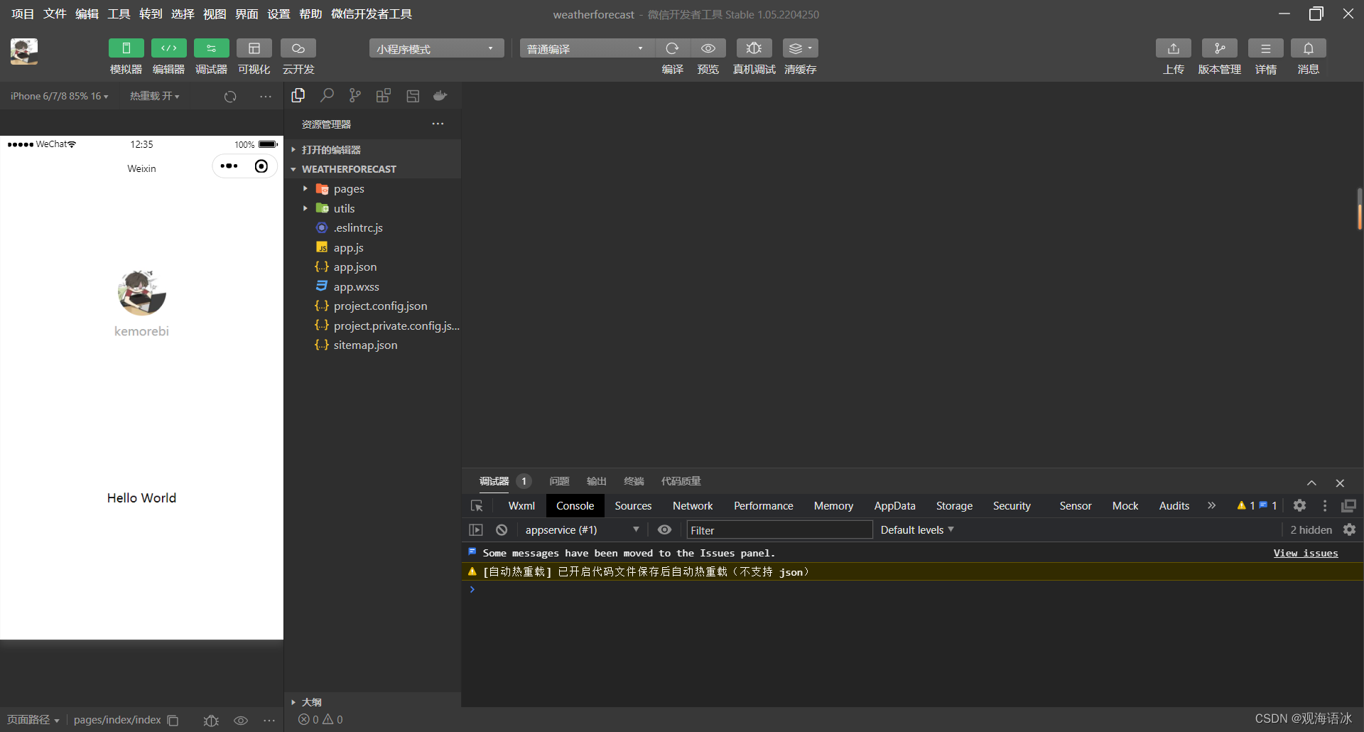The width and height of the screenshot is (1364, 732).
Task: Collapse the debugger panel with the up chevron
Action: (x=1311, y=483)
